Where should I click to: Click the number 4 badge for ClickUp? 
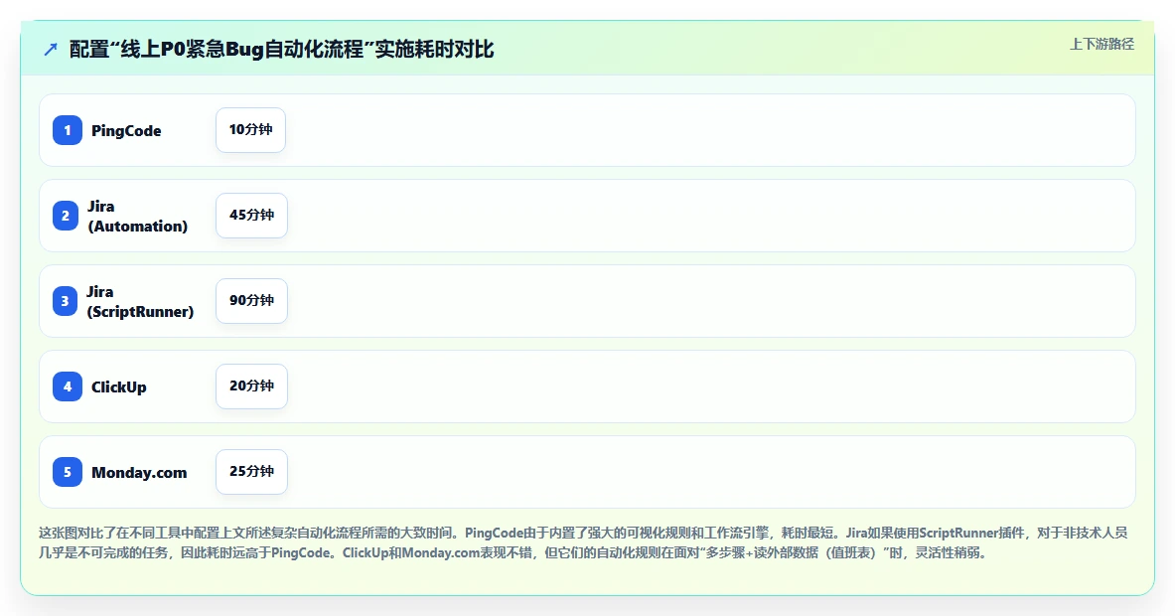click(x=68, y=386)
